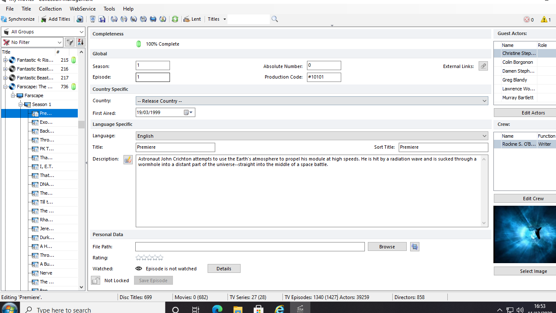The height and width of the screenshot is (313, 556).
Task: Toggle the Not Locked padlock icon
Action: click(x=96, y=280)
